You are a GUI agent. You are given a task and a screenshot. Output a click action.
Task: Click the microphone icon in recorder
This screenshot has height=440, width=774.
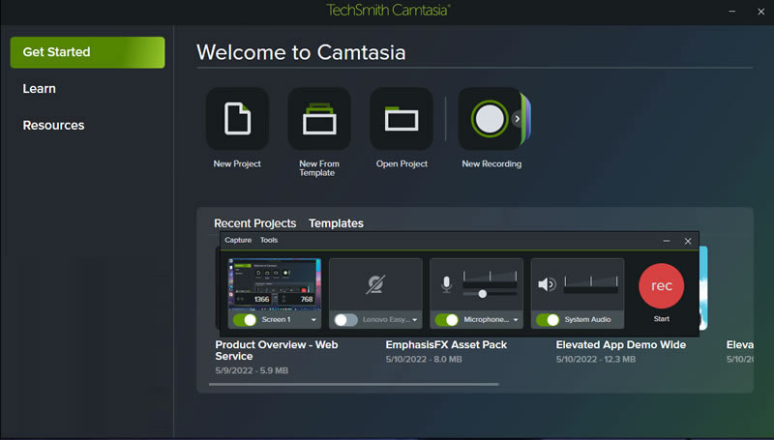click(x=446, y=284)
